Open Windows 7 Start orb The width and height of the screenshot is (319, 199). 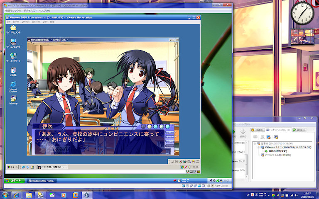5,195
